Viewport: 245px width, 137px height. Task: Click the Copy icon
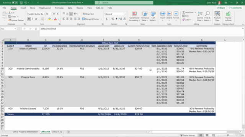click(x=10, y=16)
